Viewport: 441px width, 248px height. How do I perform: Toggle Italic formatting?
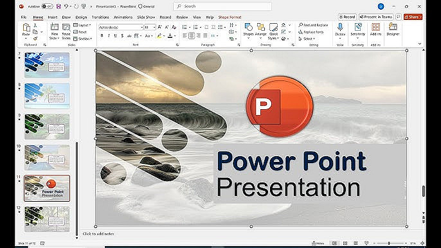(109, 36)
